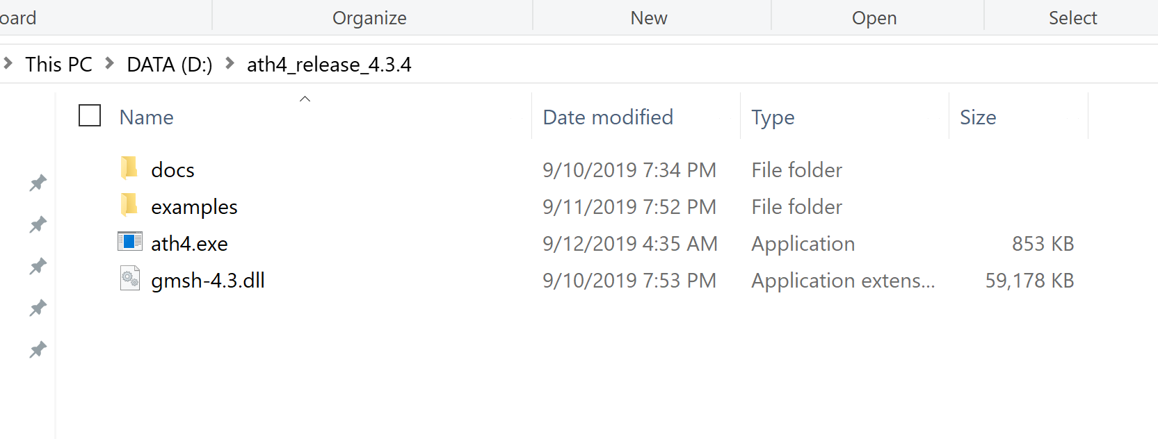This screenshot has height=439, width=1158.
Task: Open the Organize ribbon group
Action: coord(369,18)
